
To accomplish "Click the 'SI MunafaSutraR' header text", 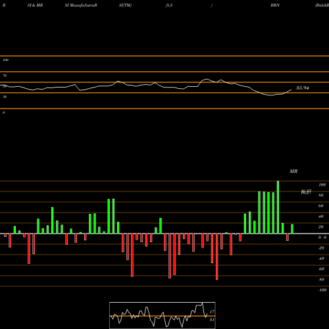I will (81, 5).
